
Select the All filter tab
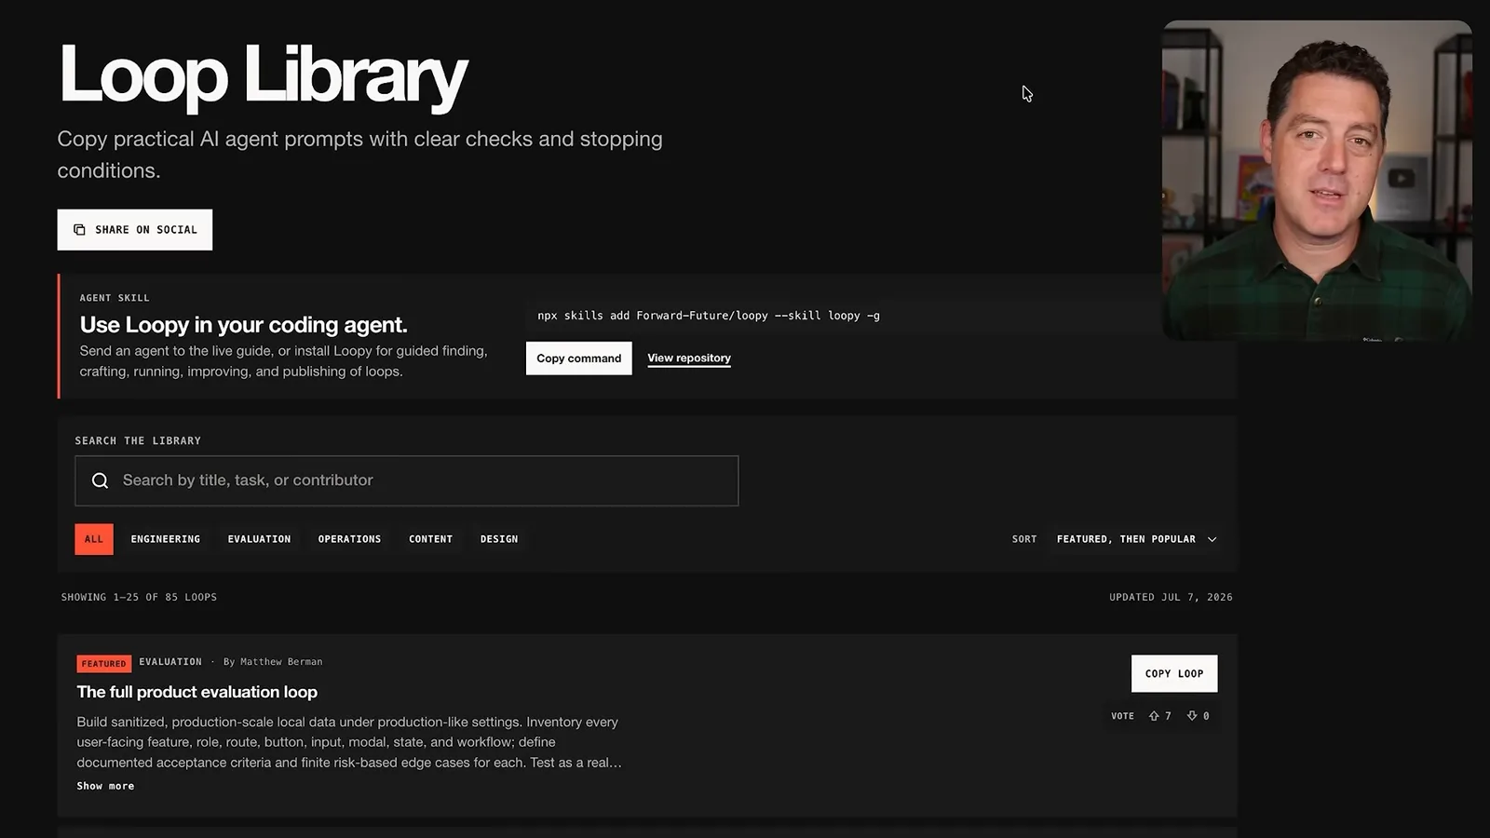pos(94,539)
